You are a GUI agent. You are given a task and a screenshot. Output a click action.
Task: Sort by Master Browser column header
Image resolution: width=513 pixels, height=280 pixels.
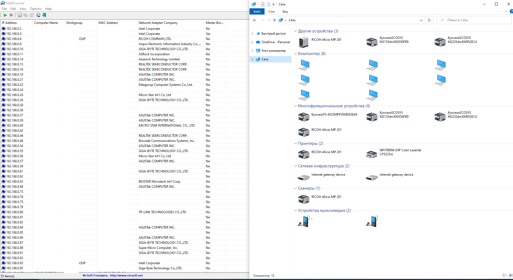(x=215, y=23)
